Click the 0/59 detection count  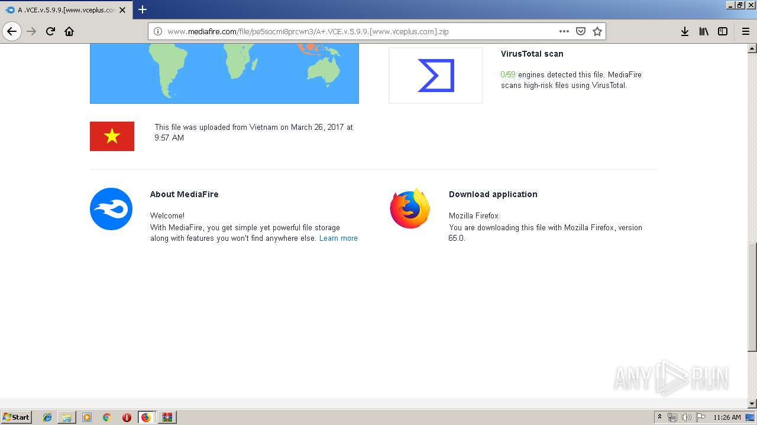508,74
